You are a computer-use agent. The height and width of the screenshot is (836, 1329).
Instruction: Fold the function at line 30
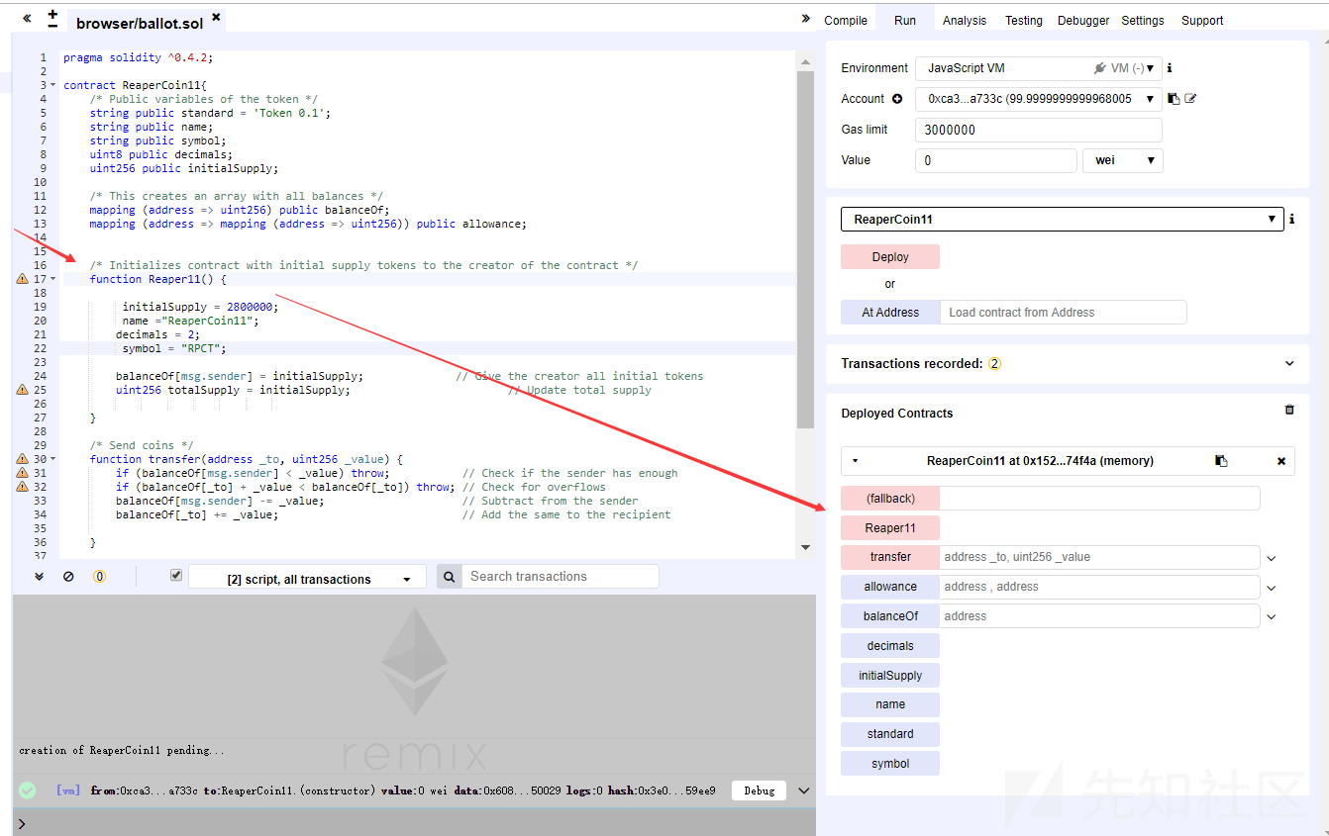click(x=52, y=459)
